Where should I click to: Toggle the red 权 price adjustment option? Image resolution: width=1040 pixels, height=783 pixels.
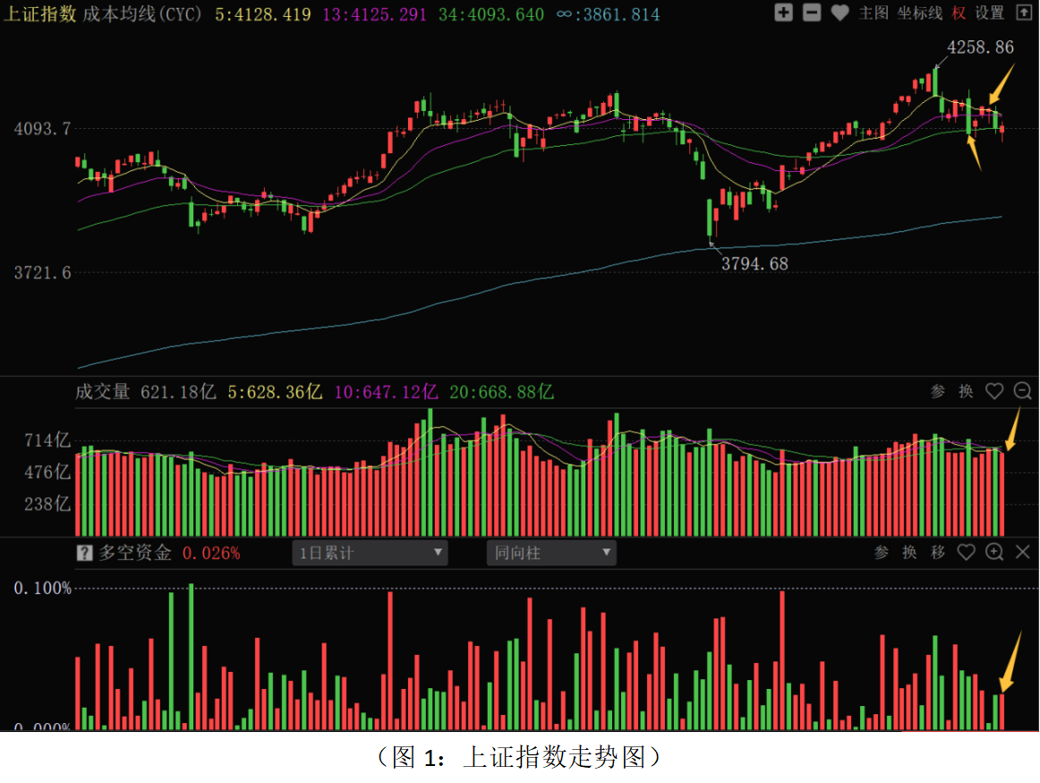pos(959,13)
